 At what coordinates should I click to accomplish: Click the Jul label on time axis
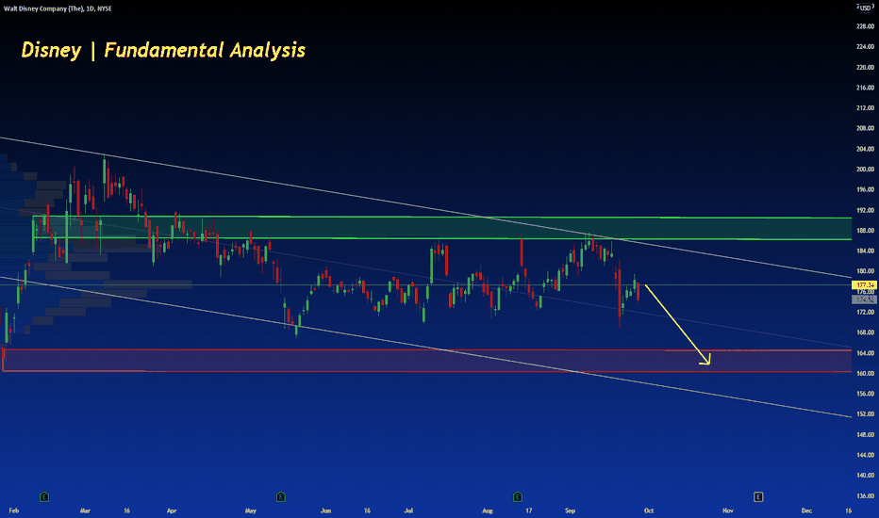click(x=408, y=510)
